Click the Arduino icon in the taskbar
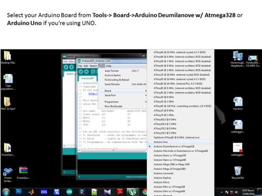The height and width of the screenshot is (196, 262). pos(69,192)
